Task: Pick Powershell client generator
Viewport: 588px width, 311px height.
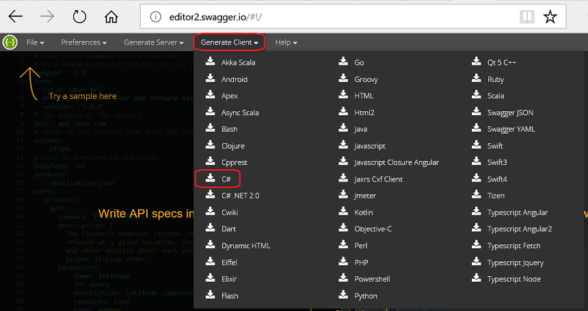Action: [x=373, y=279]
